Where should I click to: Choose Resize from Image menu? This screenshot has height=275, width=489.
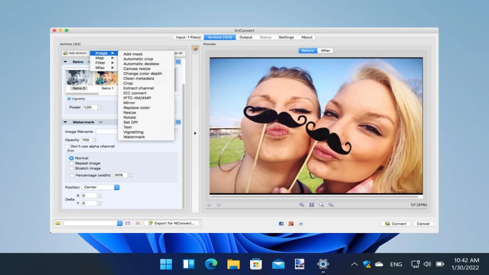(146, 113)
